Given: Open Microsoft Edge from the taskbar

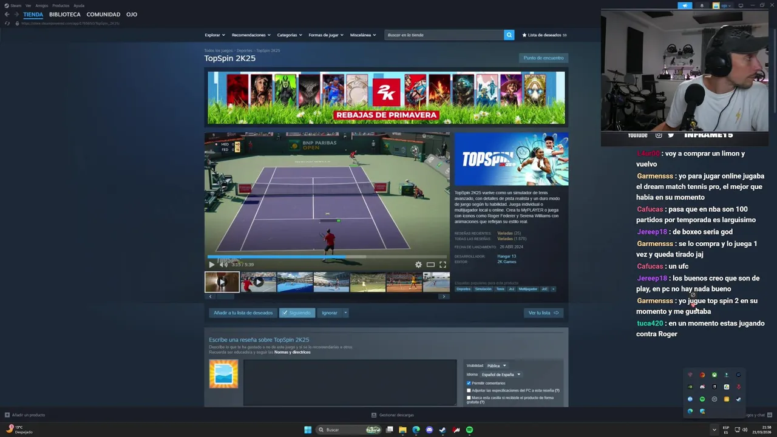Looking at the screenshot, I should tap(416, 430).
